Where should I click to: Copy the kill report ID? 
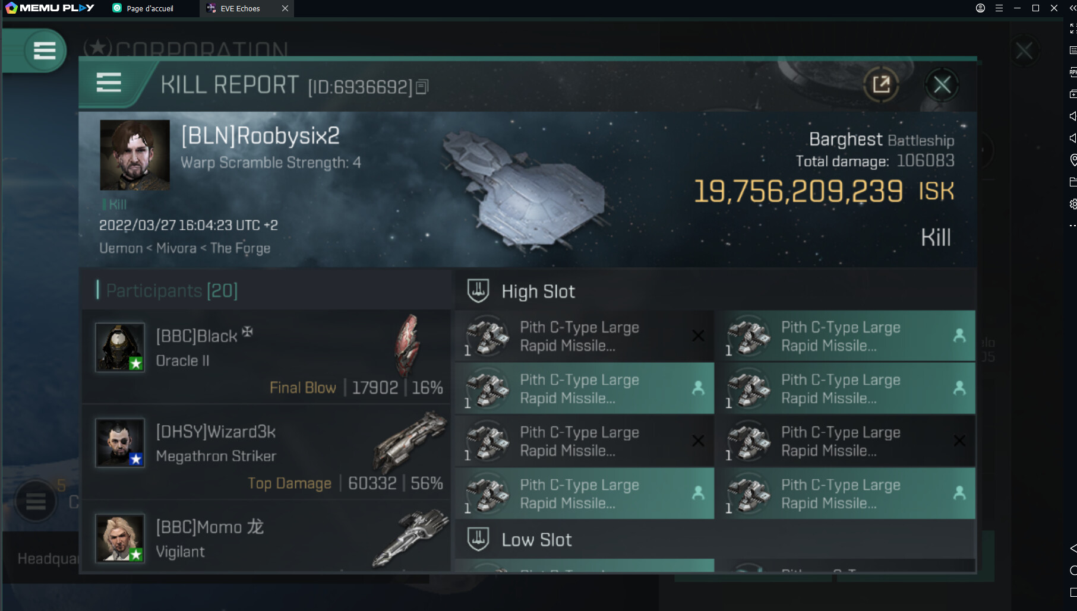[422, 87]
